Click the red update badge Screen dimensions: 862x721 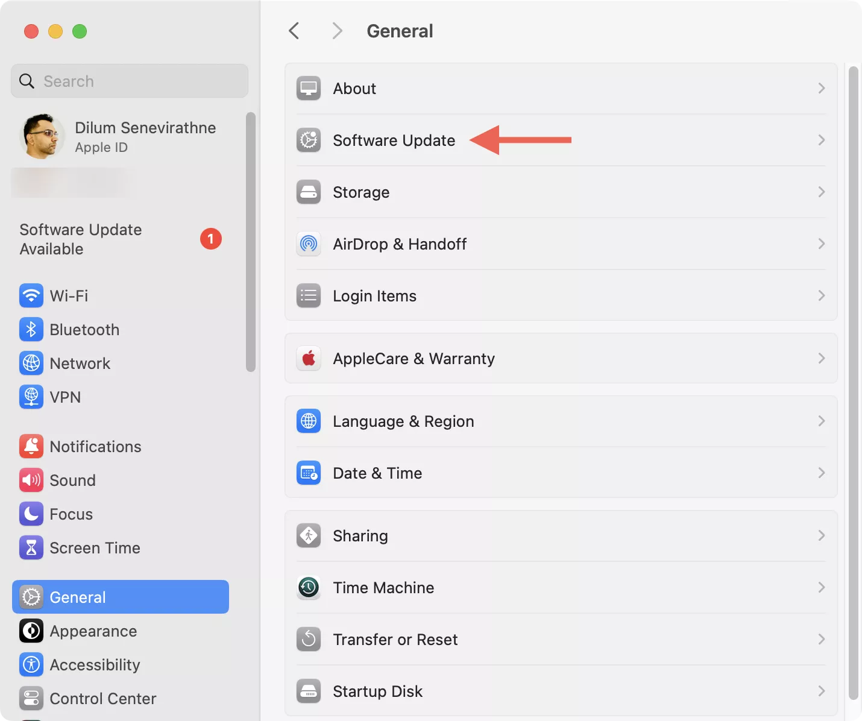(211, 239)
